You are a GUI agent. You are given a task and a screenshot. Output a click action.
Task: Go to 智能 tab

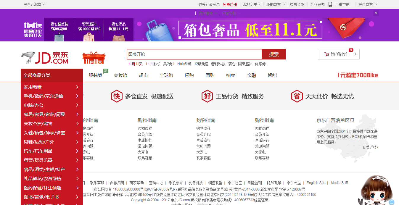pyautogui.click(x=272, y=75)
